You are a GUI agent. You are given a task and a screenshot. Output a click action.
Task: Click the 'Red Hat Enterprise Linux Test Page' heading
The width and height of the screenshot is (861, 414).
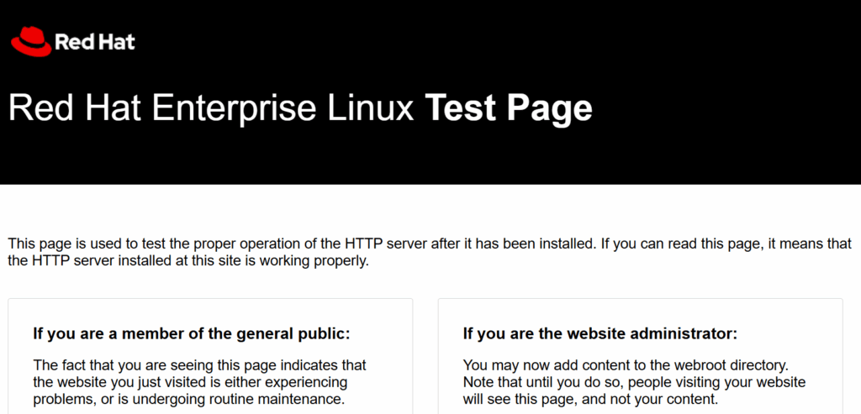point(300,107)
